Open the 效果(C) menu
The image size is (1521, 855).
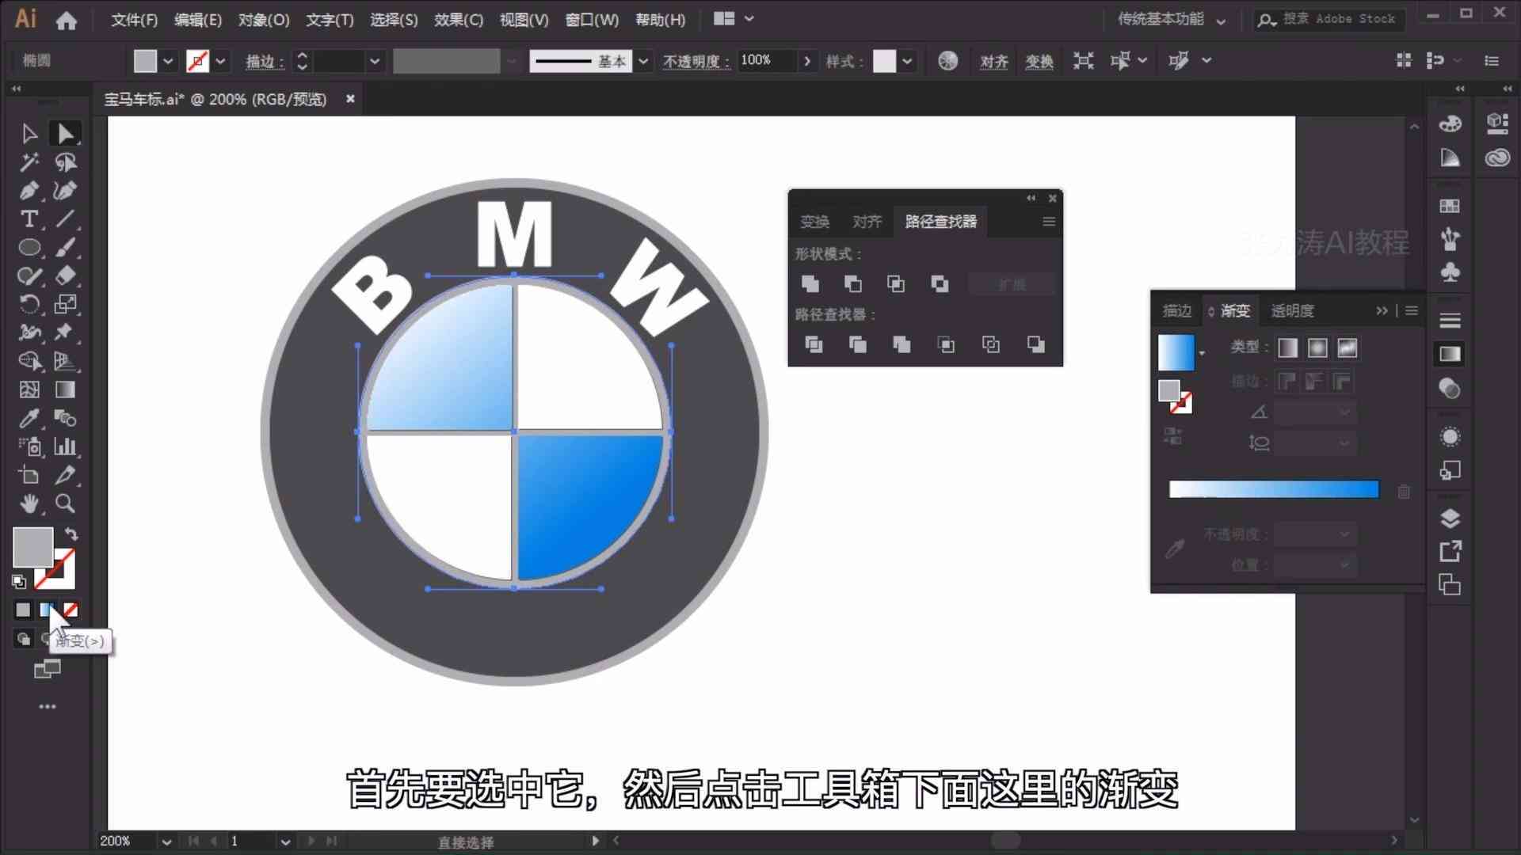point(459,20)
